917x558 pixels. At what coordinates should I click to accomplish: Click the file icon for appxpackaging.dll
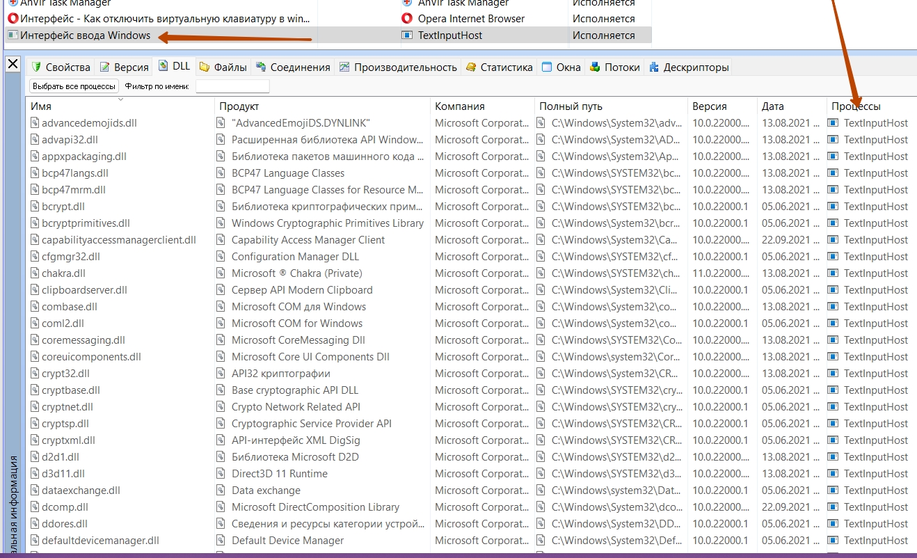tap(34, 157)
